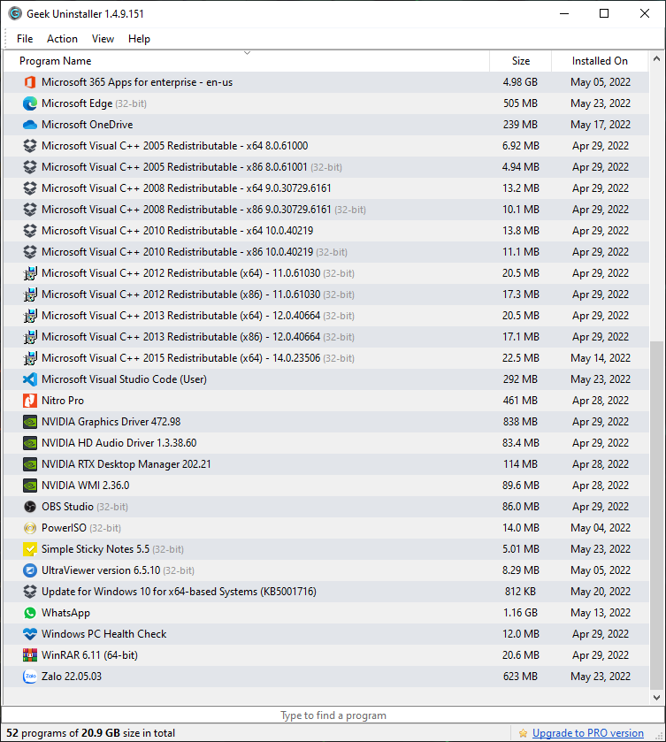
Task: Select Visual C++ 2005 Redistributable x86 8.0.61001
Action: click(x=326, y=167)
